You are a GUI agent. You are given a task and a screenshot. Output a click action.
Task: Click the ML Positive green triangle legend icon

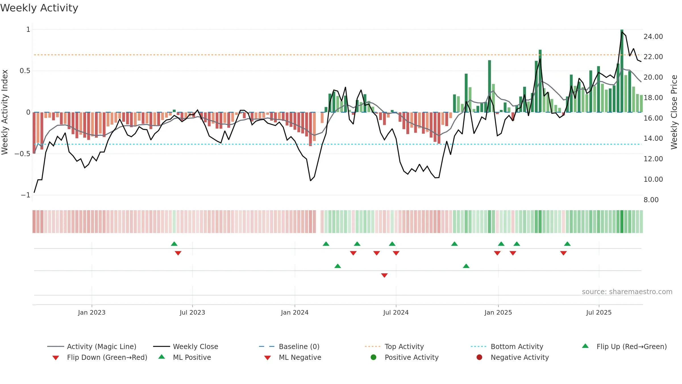162,357
